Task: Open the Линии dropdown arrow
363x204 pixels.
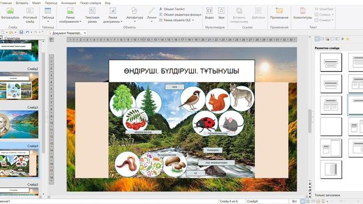Action: point(151,22)
